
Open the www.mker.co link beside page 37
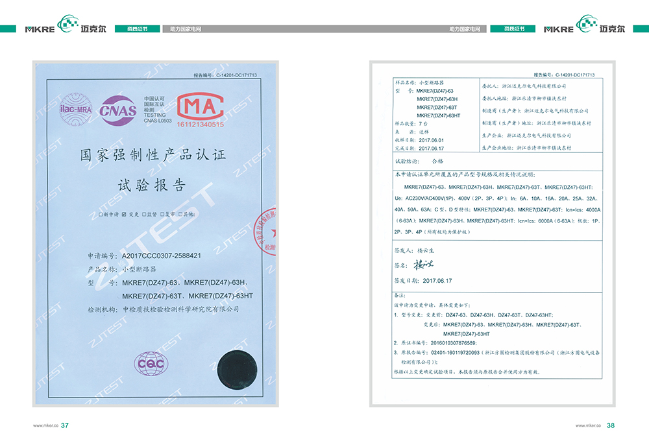point(46,425)
